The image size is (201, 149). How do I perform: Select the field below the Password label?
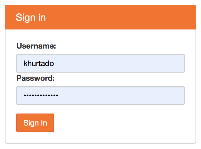click(x=100, y=96)
